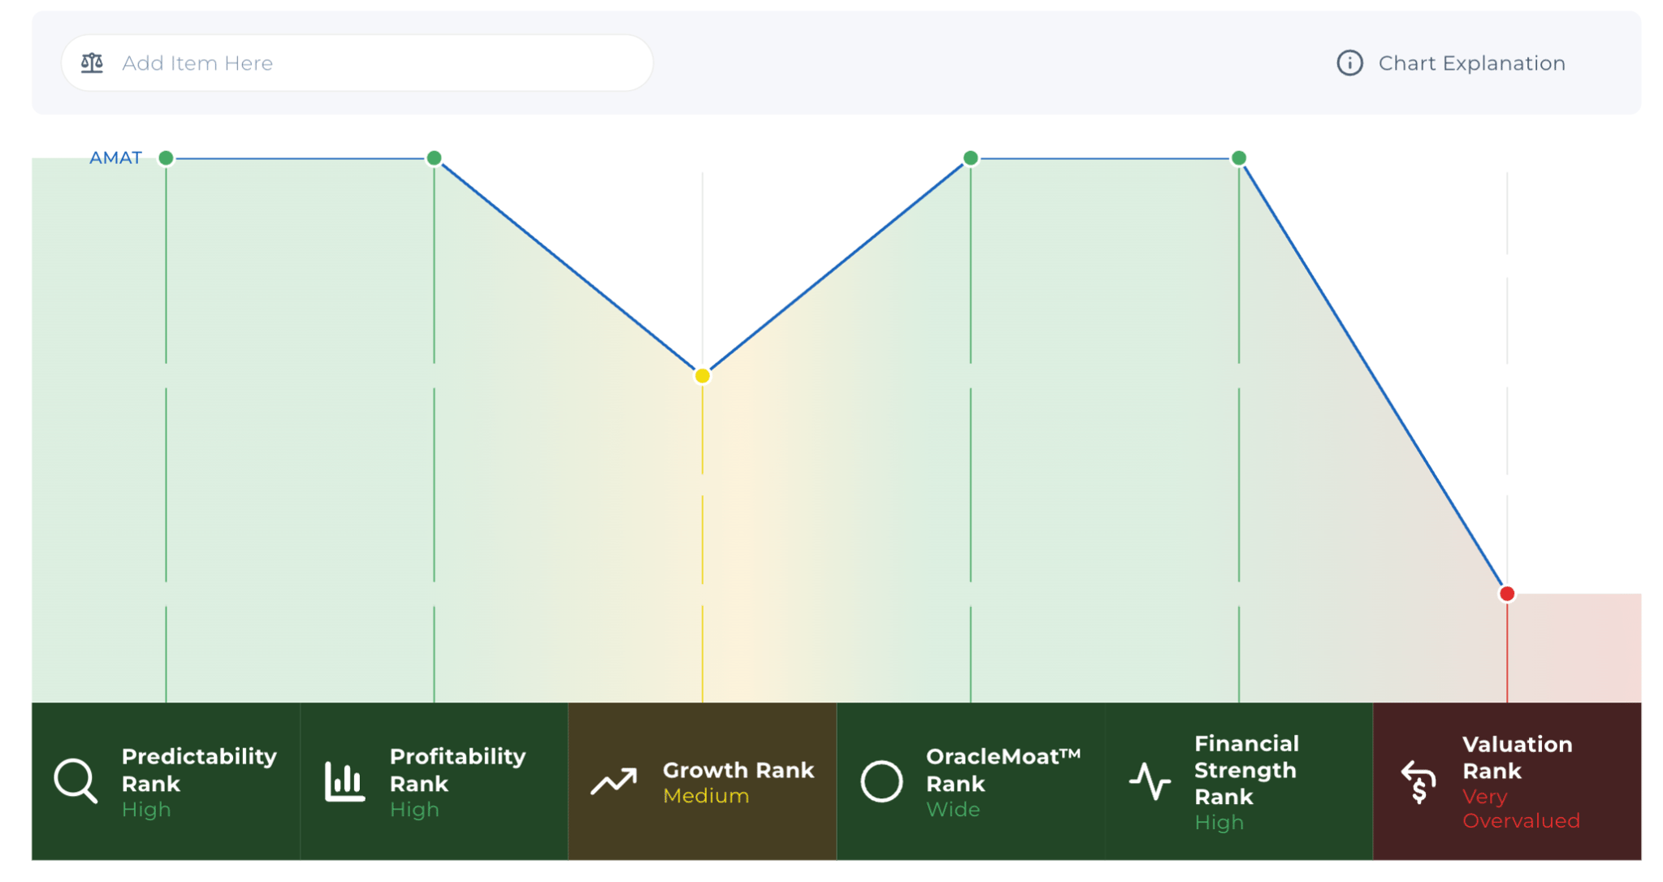
Task: Click the Very Overvalued valuation label
Action: (1521, 808)
